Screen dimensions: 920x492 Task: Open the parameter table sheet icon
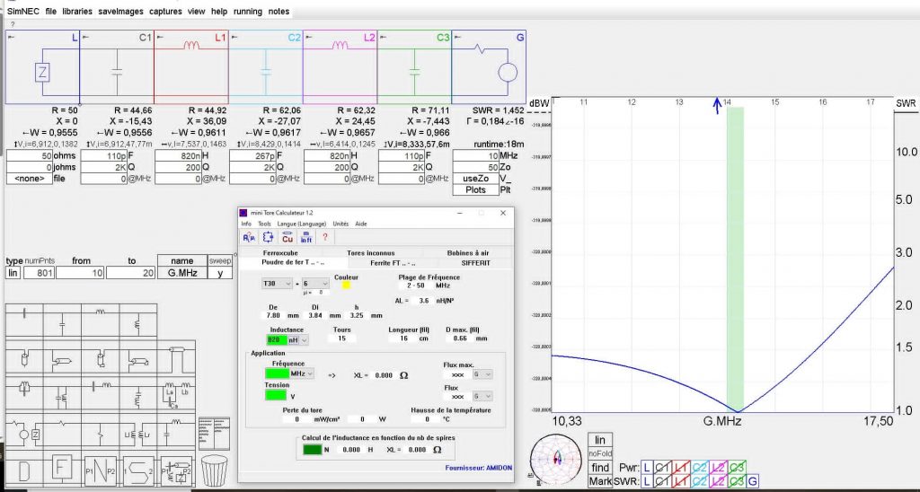[x=214, y=434]
